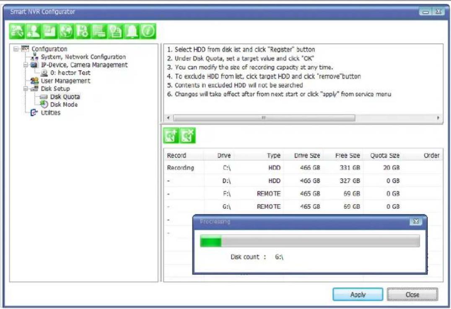Open Disk Mode tree item
Screen dimensions: 451x309
click(x=64, y=104)
